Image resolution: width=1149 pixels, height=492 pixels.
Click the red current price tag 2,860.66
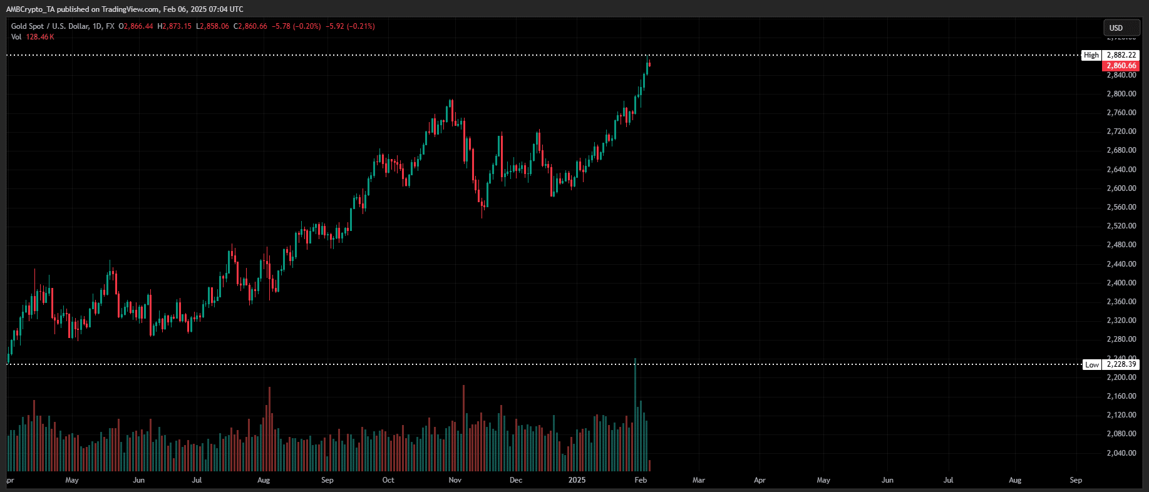tap(1121, 66)
